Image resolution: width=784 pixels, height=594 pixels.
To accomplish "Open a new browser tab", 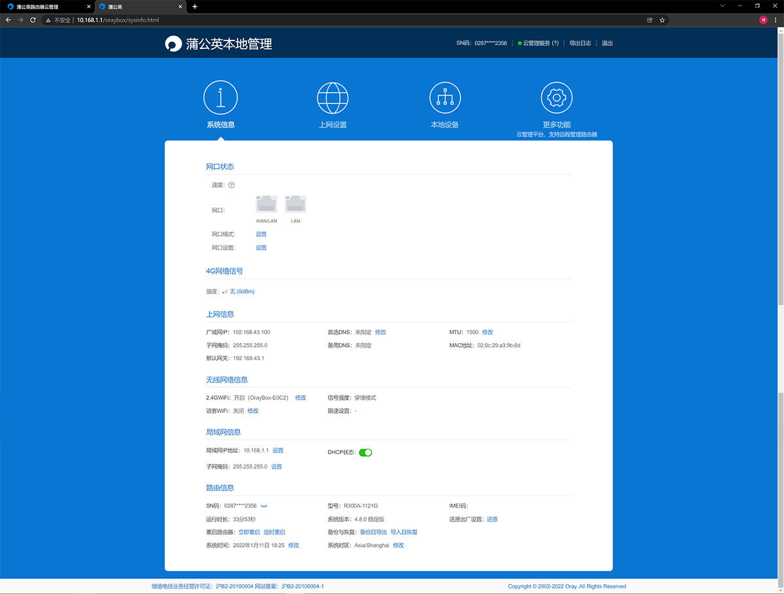I will click(x=195, y=7).
